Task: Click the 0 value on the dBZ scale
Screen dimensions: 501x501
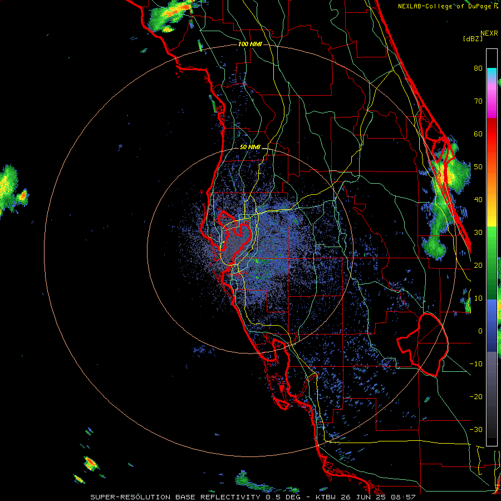Action: (480, 331)
